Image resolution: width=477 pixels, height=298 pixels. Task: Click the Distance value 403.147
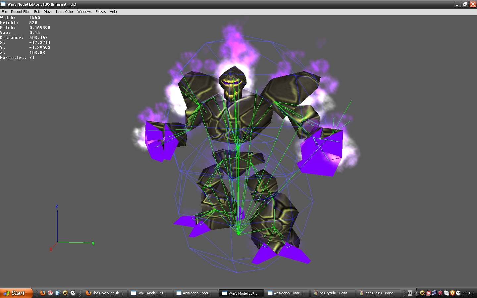[x=38, y=38]
